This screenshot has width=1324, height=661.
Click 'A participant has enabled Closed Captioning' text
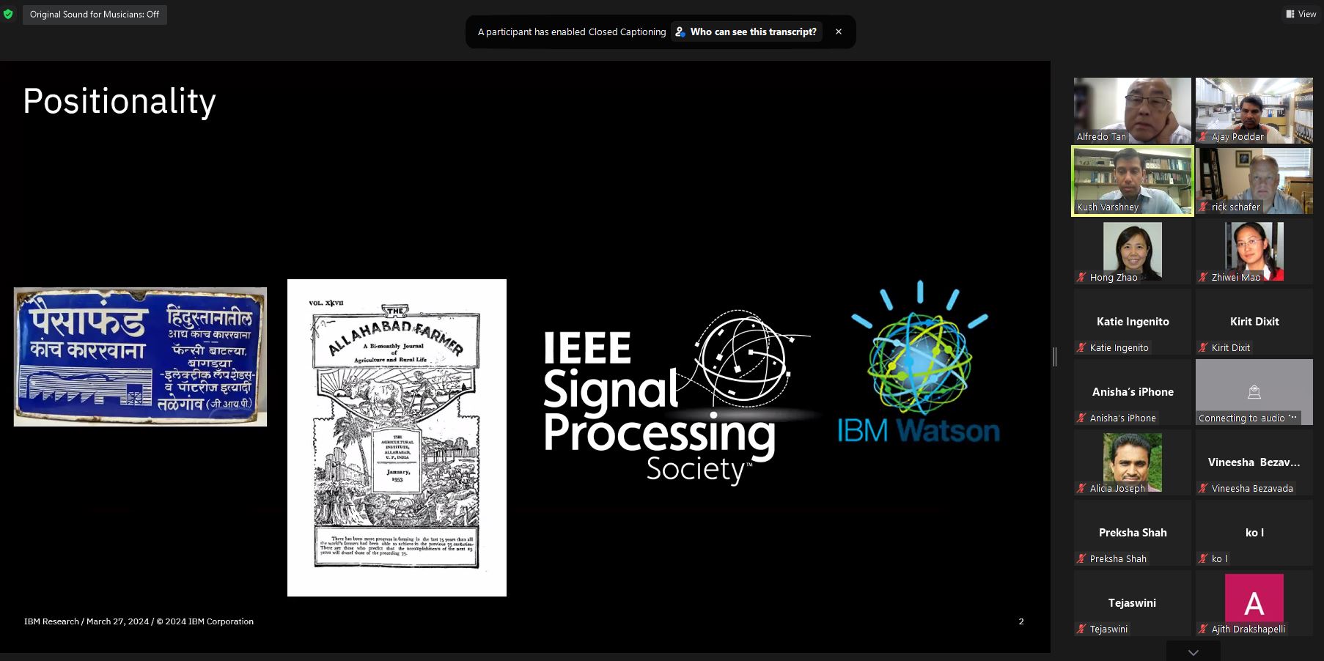coord(572,32)
